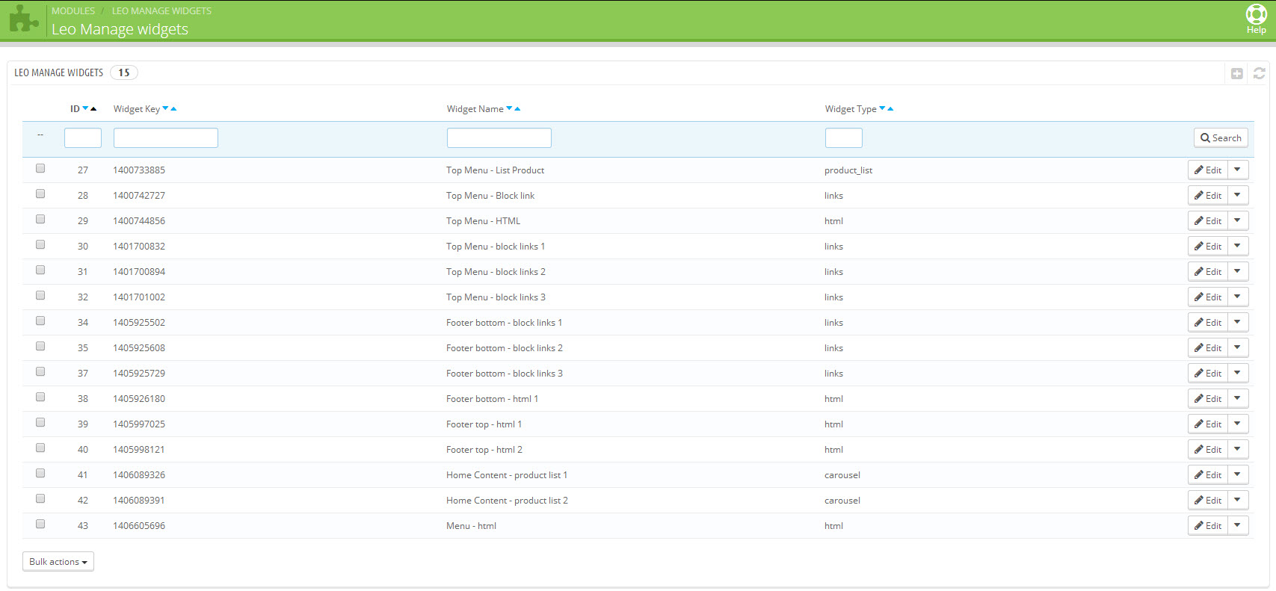1276x591 pixels.
Task: Check the Footer top - html 2 row
Action: [40, 448]
